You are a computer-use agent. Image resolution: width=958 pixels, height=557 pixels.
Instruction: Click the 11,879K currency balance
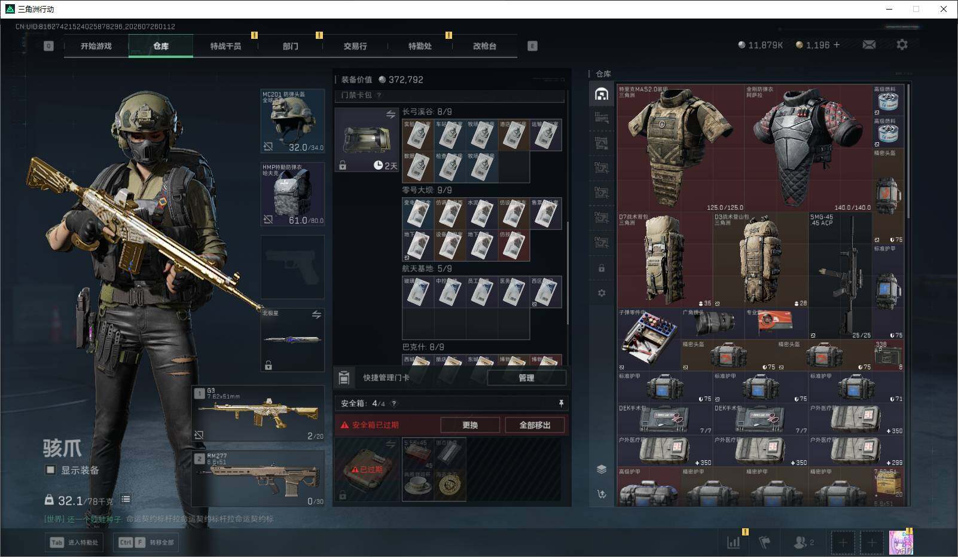(x=760, y=45)
